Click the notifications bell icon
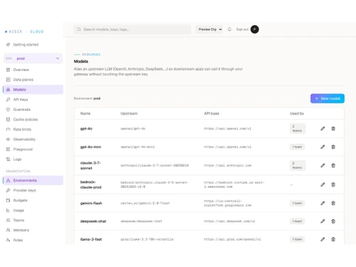Image resolution: width=356 pixels, height=267 pixels. pos(229,29)
